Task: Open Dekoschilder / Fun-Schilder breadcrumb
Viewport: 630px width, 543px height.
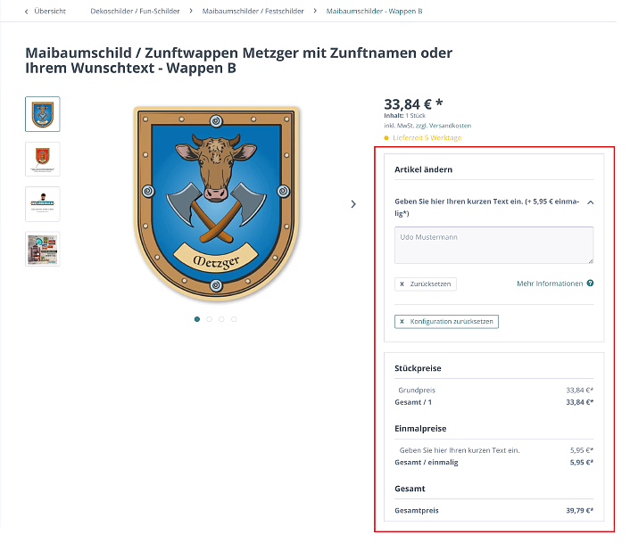Action: [x=135, y=12]
